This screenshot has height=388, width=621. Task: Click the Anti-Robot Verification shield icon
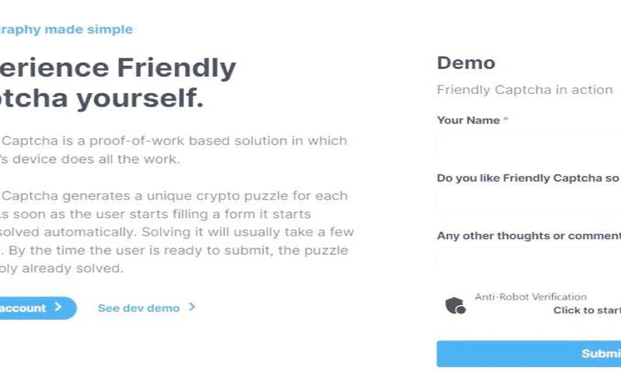[x=454, y=305]
